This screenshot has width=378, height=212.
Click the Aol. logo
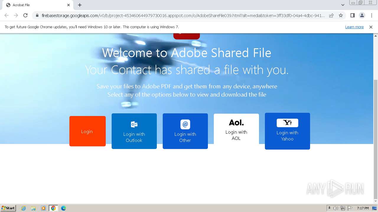click(236, 122)
